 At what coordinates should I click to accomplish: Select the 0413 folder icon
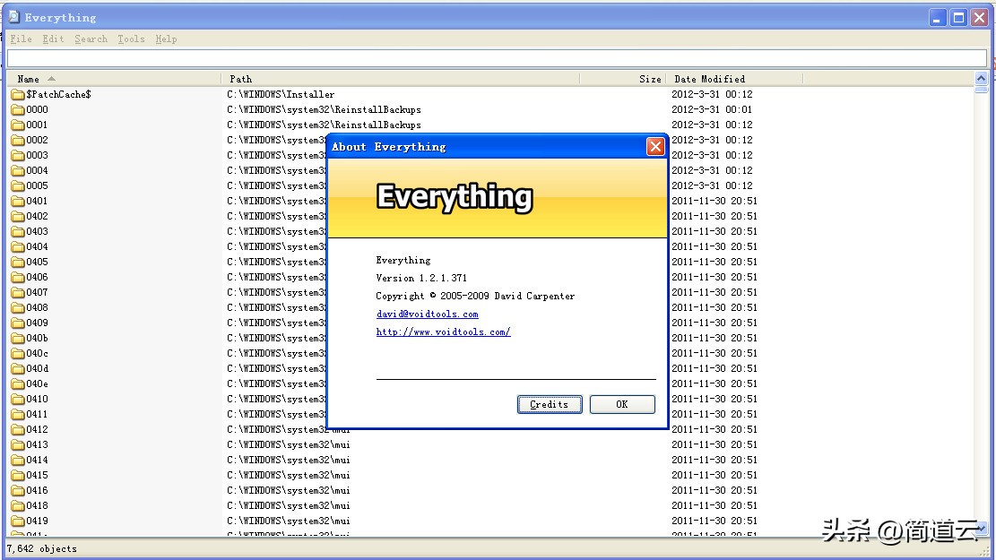[18, 445]
